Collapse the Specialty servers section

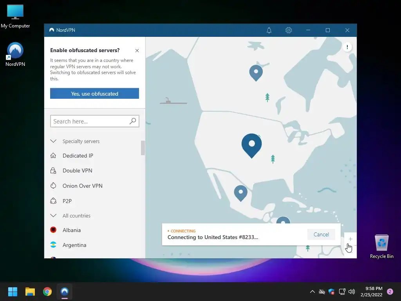coord(53,141)
